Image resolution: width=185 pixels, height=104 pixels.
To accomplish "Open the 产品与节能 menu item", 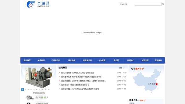I will coord(56,60).
